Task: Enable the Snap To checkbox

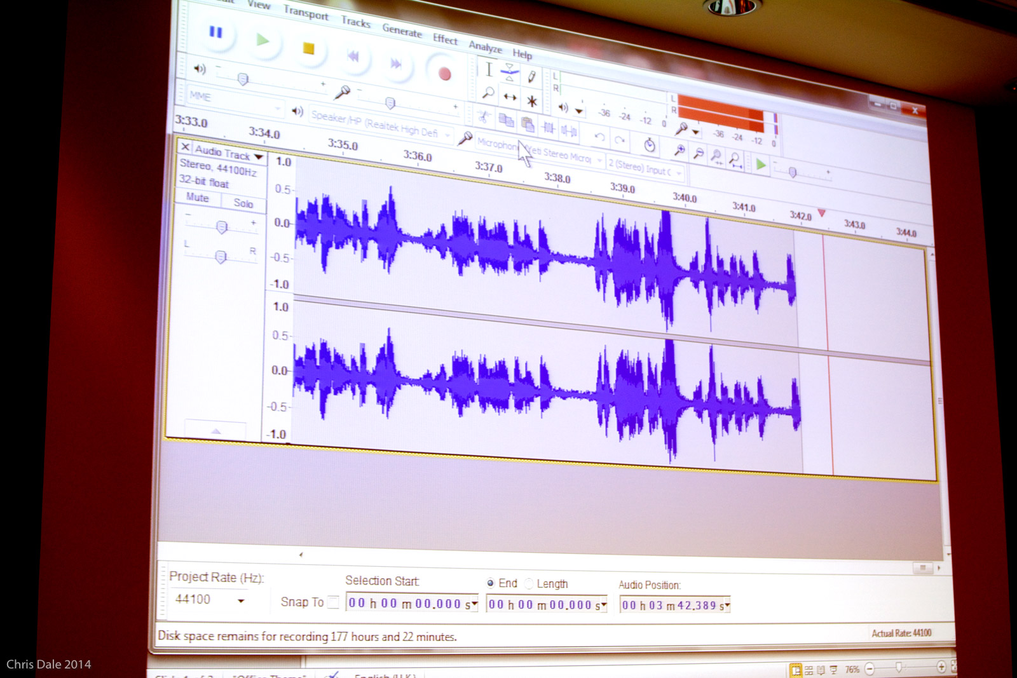Action: [333, 602]
